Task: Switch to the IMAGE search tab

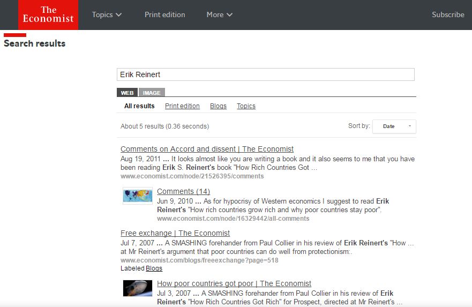Action: [152, 93]
